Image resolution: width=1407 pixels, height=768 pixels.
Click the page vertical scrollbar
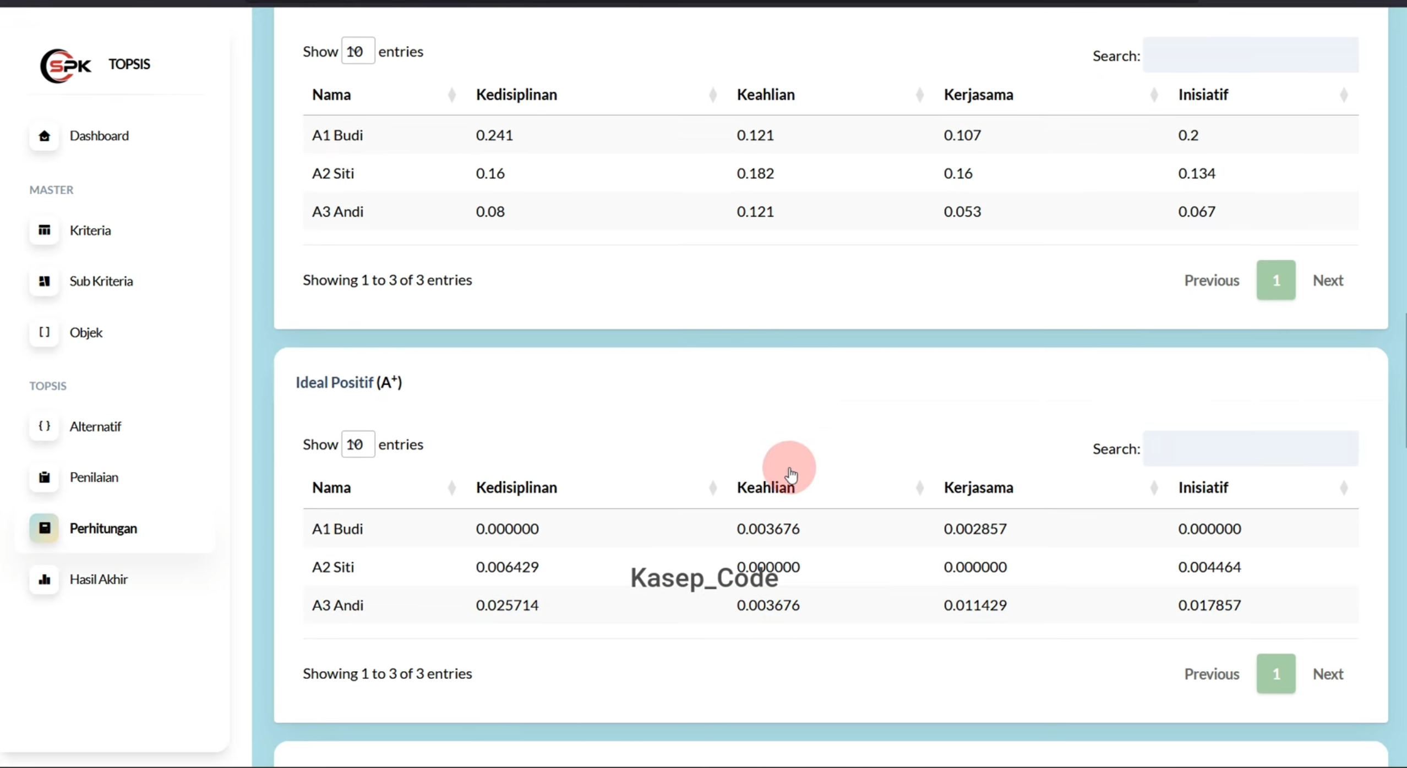click(1404, 381)
